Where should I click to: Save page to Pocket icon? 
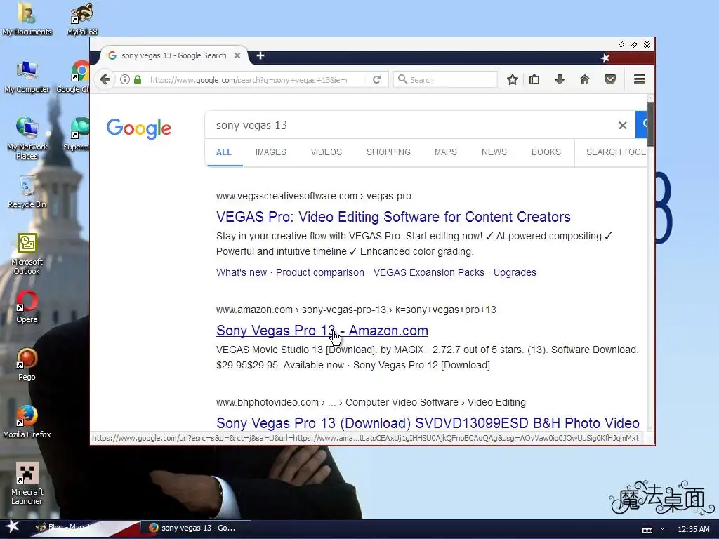[610, 80]
